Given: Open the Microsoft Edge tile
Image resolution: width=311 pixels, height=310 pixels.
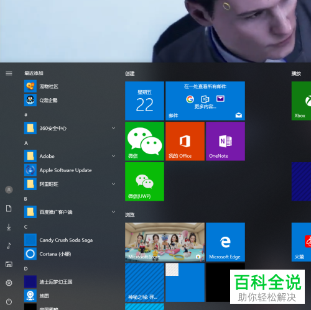Looking at the screenshot, I should point(225,242).
